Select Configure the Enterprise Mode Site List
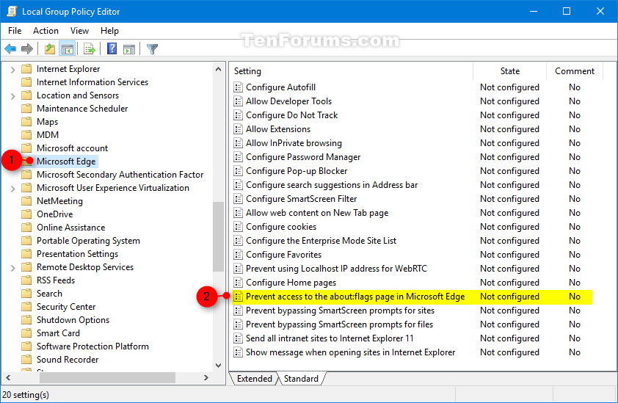 321,241
